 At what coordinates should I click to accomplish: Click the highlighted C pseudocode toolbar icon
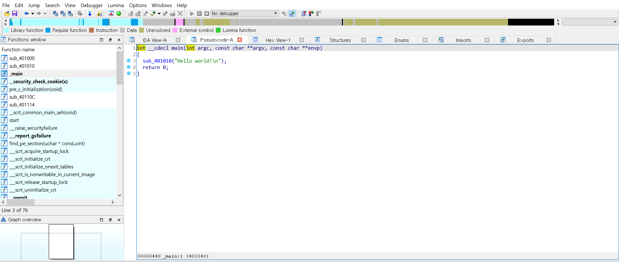292,14
